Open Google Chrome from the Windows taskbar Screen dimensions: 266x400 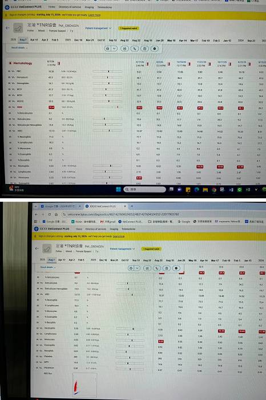213,190
